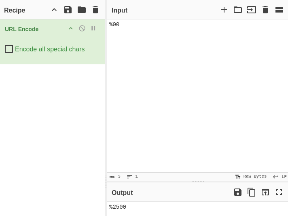This screenshot has width=288, height=216.
Task: Copy raw output to clipboard
Action: point(252,192)
